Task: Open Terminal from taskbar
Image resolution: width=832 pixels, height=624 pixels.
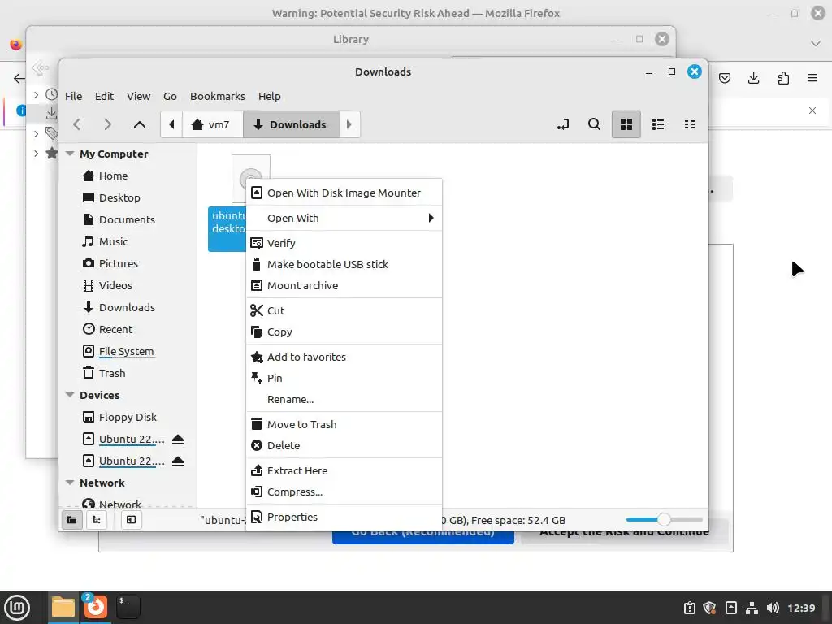Action: coord(128,607)
